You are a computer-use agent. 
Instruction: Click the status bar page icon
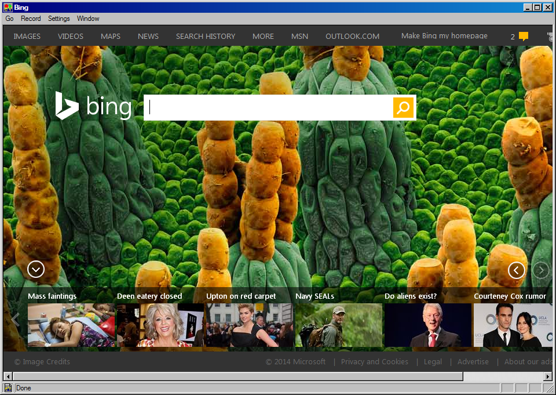(x=8, y=388)
